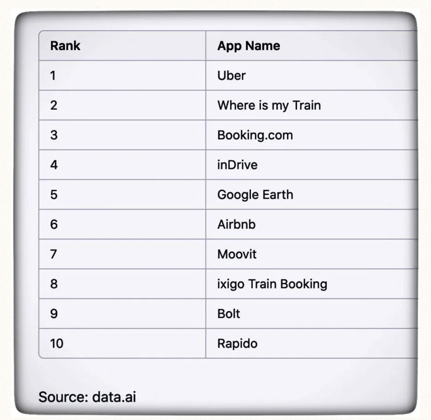The width and height of the screenshot is (431, 420).
Task: Click the rank number 8 cell
Action: tap(54, 284)
